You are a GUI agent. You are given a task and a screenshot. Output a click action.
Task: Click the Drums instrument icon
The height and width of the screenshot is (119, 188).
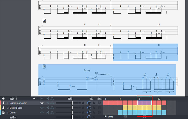coord(4,112)
